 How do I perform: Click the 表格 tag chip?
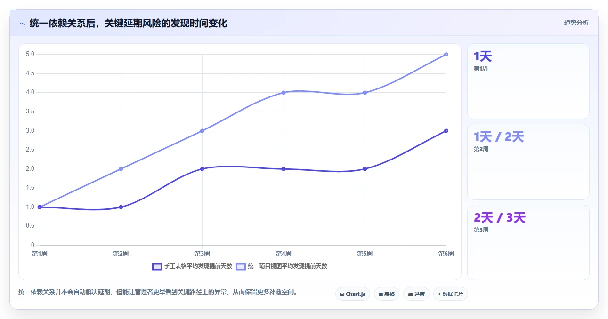387,294
